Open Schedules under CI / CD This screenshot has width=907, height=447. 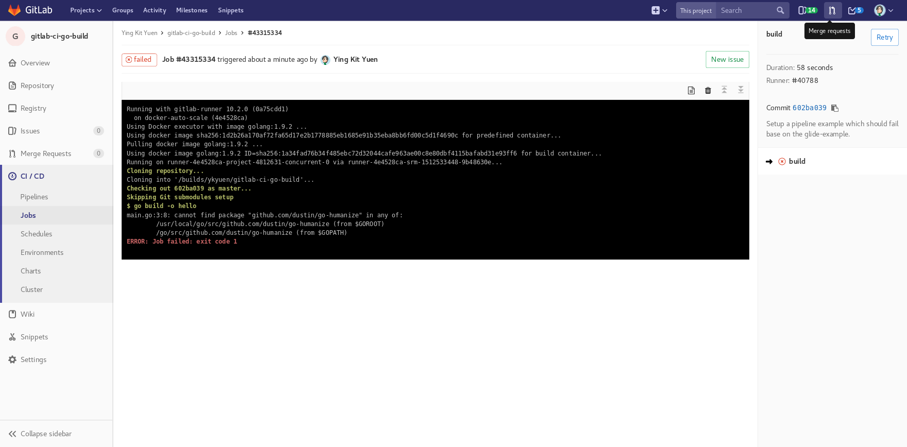[x=57, y=234]
